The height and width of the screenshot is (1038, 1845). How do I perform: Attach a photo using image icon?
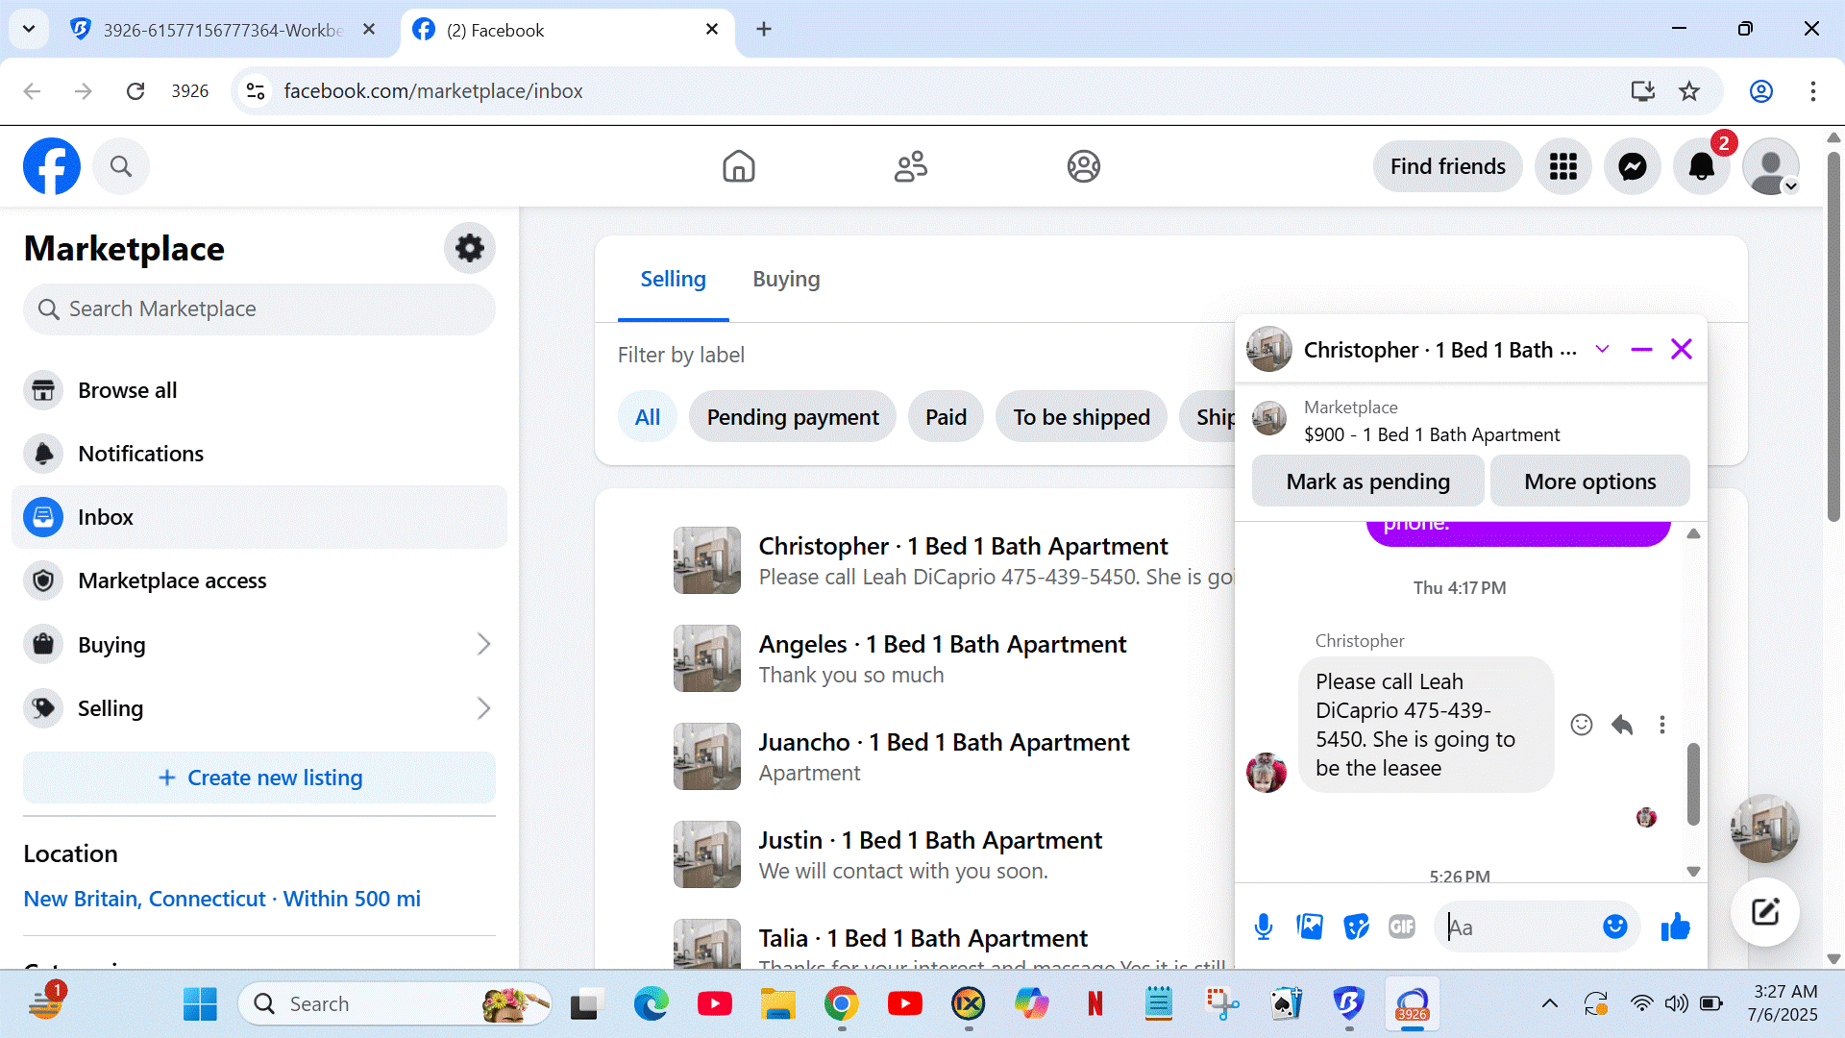click(1310, 927)
